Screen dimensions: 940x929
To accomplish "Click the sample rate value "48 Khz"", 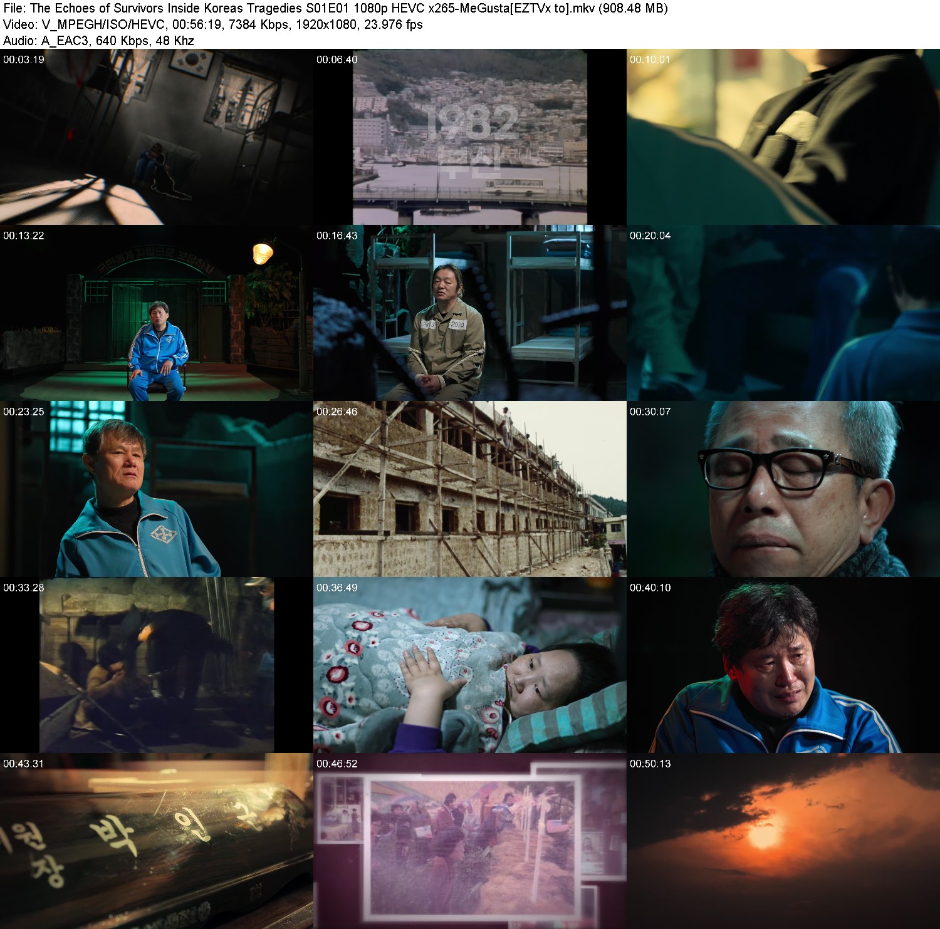I will (x=175, y=41).
